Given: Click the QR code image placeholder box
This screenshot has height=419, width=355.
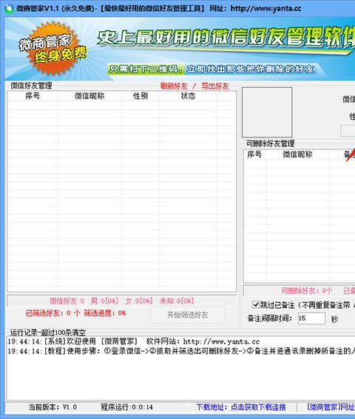Looking at the screenshot, I should (x=267, y=112).
